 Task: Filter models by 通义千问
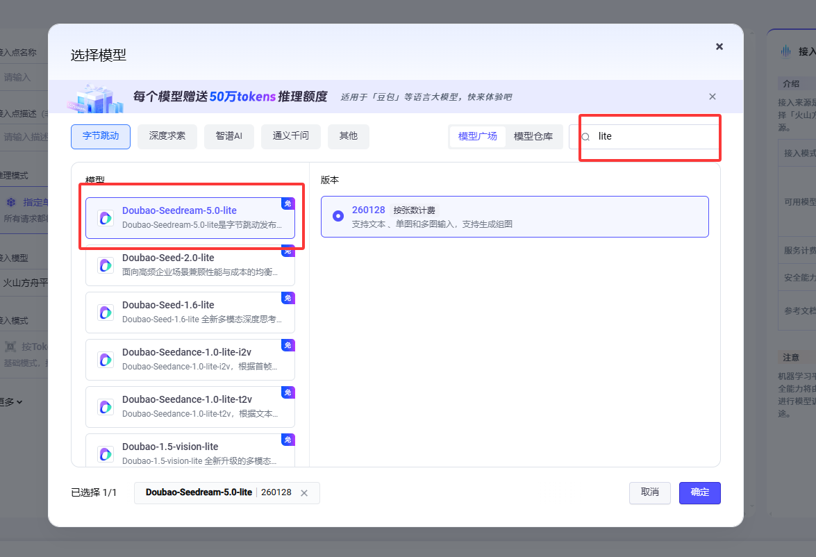tap(290, 136)
